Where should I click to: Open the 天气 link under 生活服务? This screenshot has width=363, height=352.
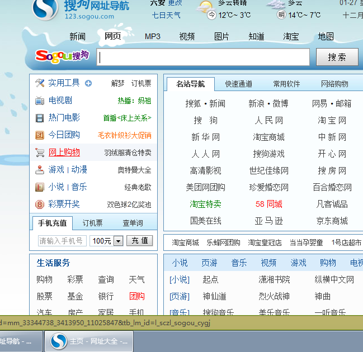pos(137,279)
